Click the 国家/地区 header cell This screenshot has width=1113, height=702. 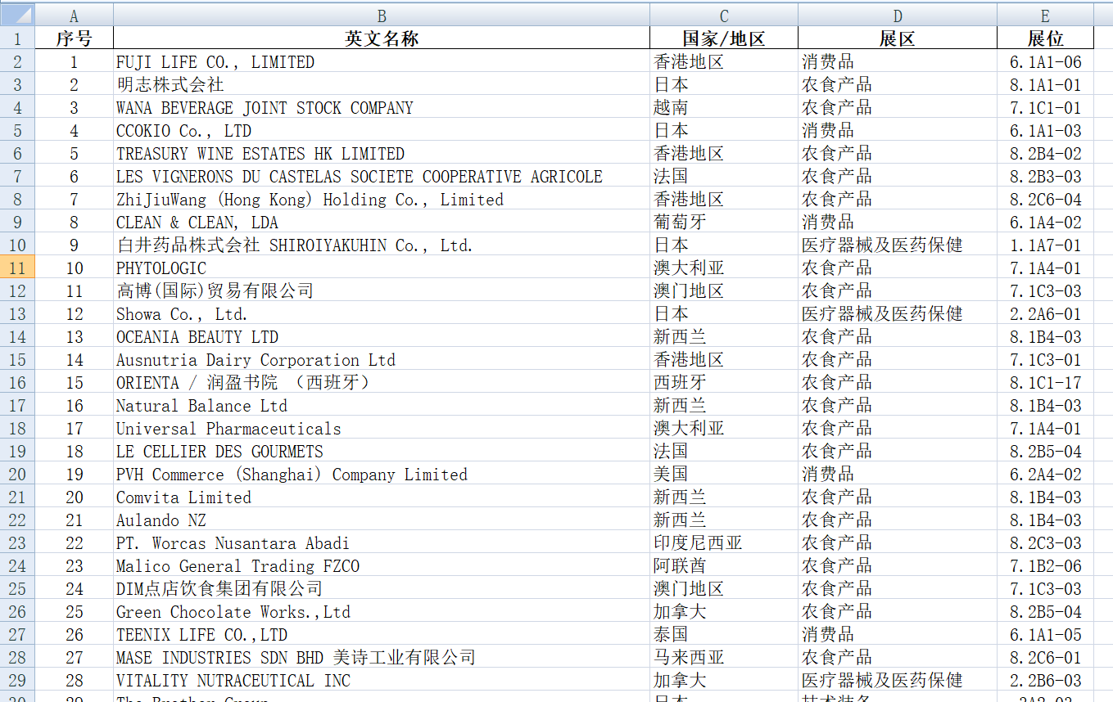tap(724, 38)
